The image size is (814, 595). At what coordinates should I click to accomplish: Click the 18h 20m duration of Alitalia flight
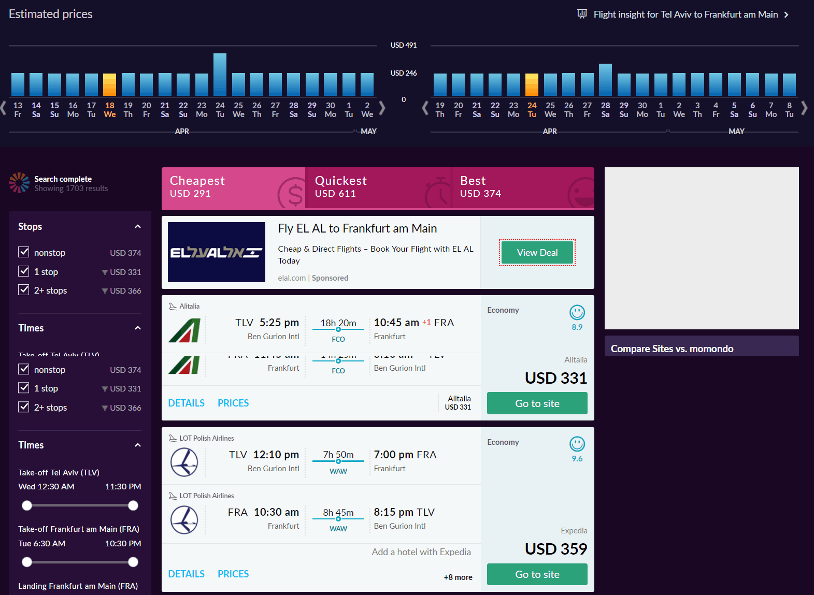pos(338,323)
